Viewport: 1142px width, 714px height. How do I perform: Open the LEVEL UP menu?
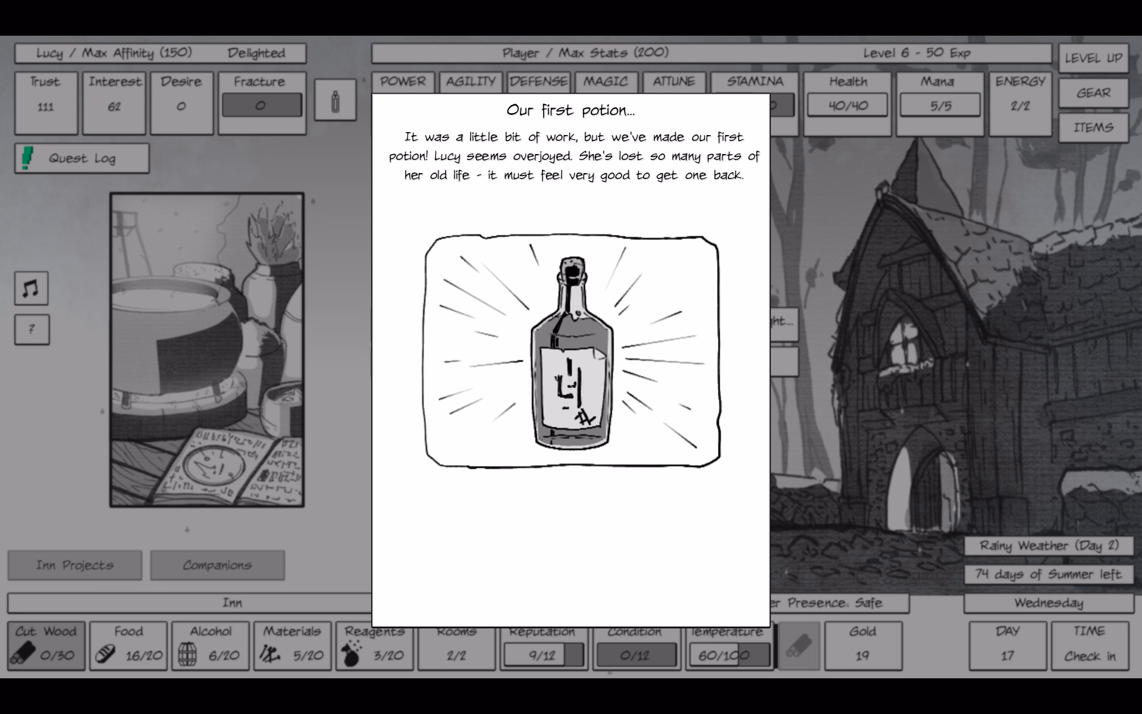coord(1093,58)
